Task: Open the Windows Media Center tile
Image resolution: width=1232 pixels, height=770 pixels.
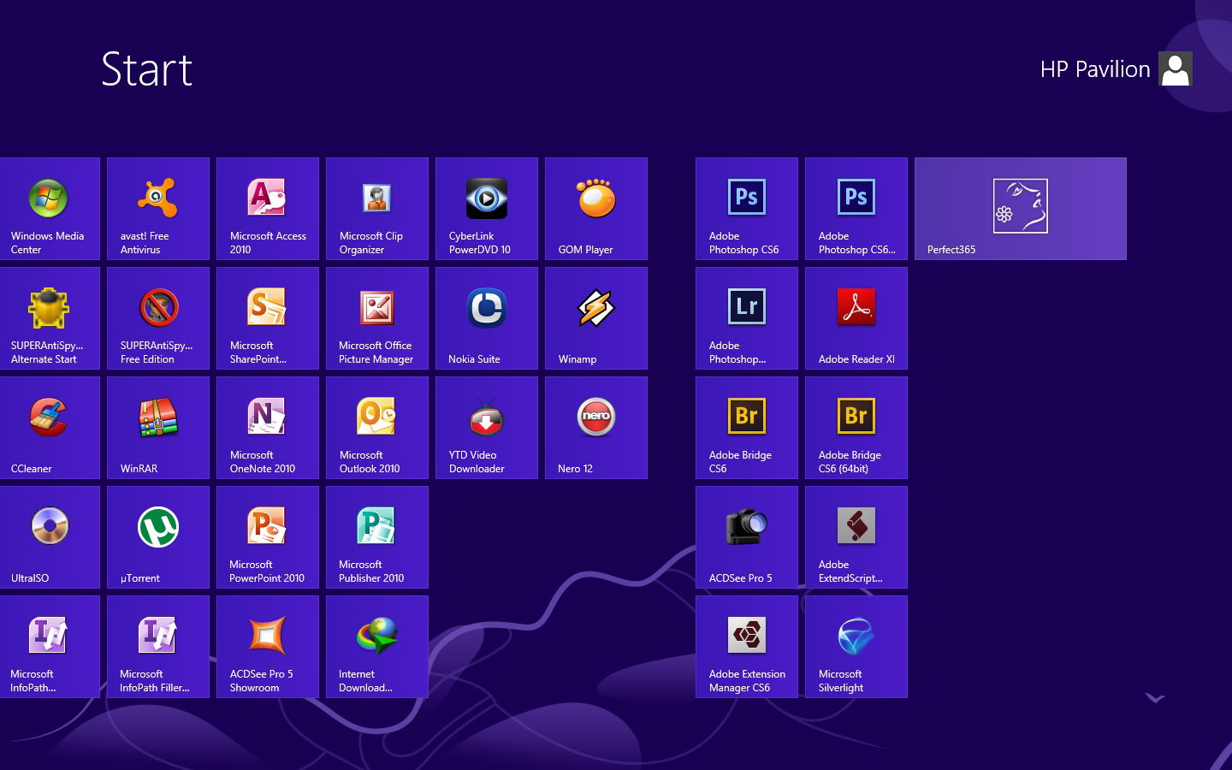Action: pyautogui.click(x=50, y=209)
